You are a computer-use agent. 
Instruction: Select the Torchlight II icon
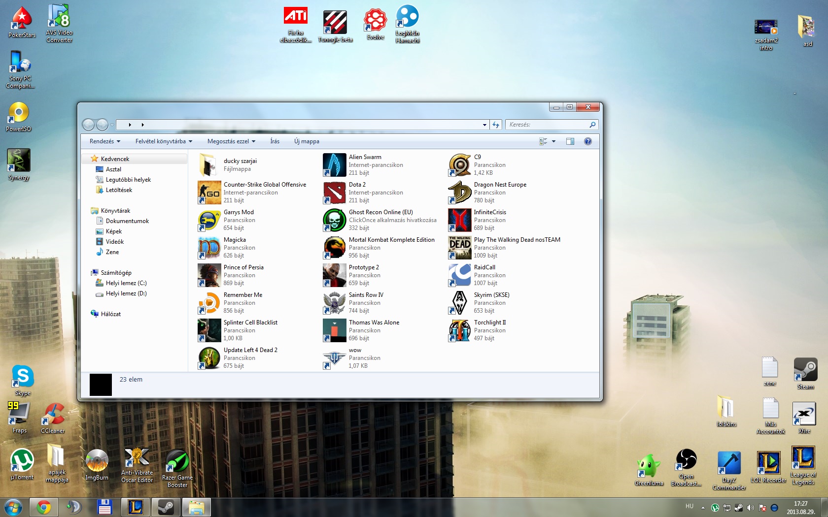pyautogui.click(x=459, y=330)
